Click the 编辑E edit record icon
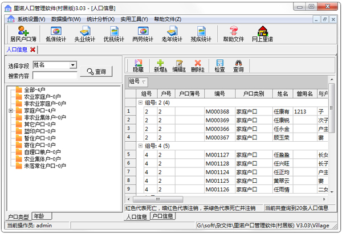342x234 pixels. 179,66
